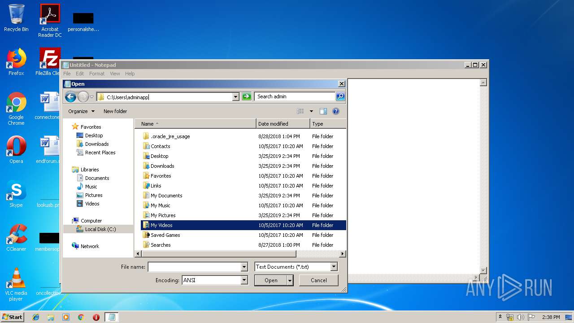The image size is (574, 323).
Task: Open Windows Media Player taskbar icon
Action: click(x=66, y=317)
